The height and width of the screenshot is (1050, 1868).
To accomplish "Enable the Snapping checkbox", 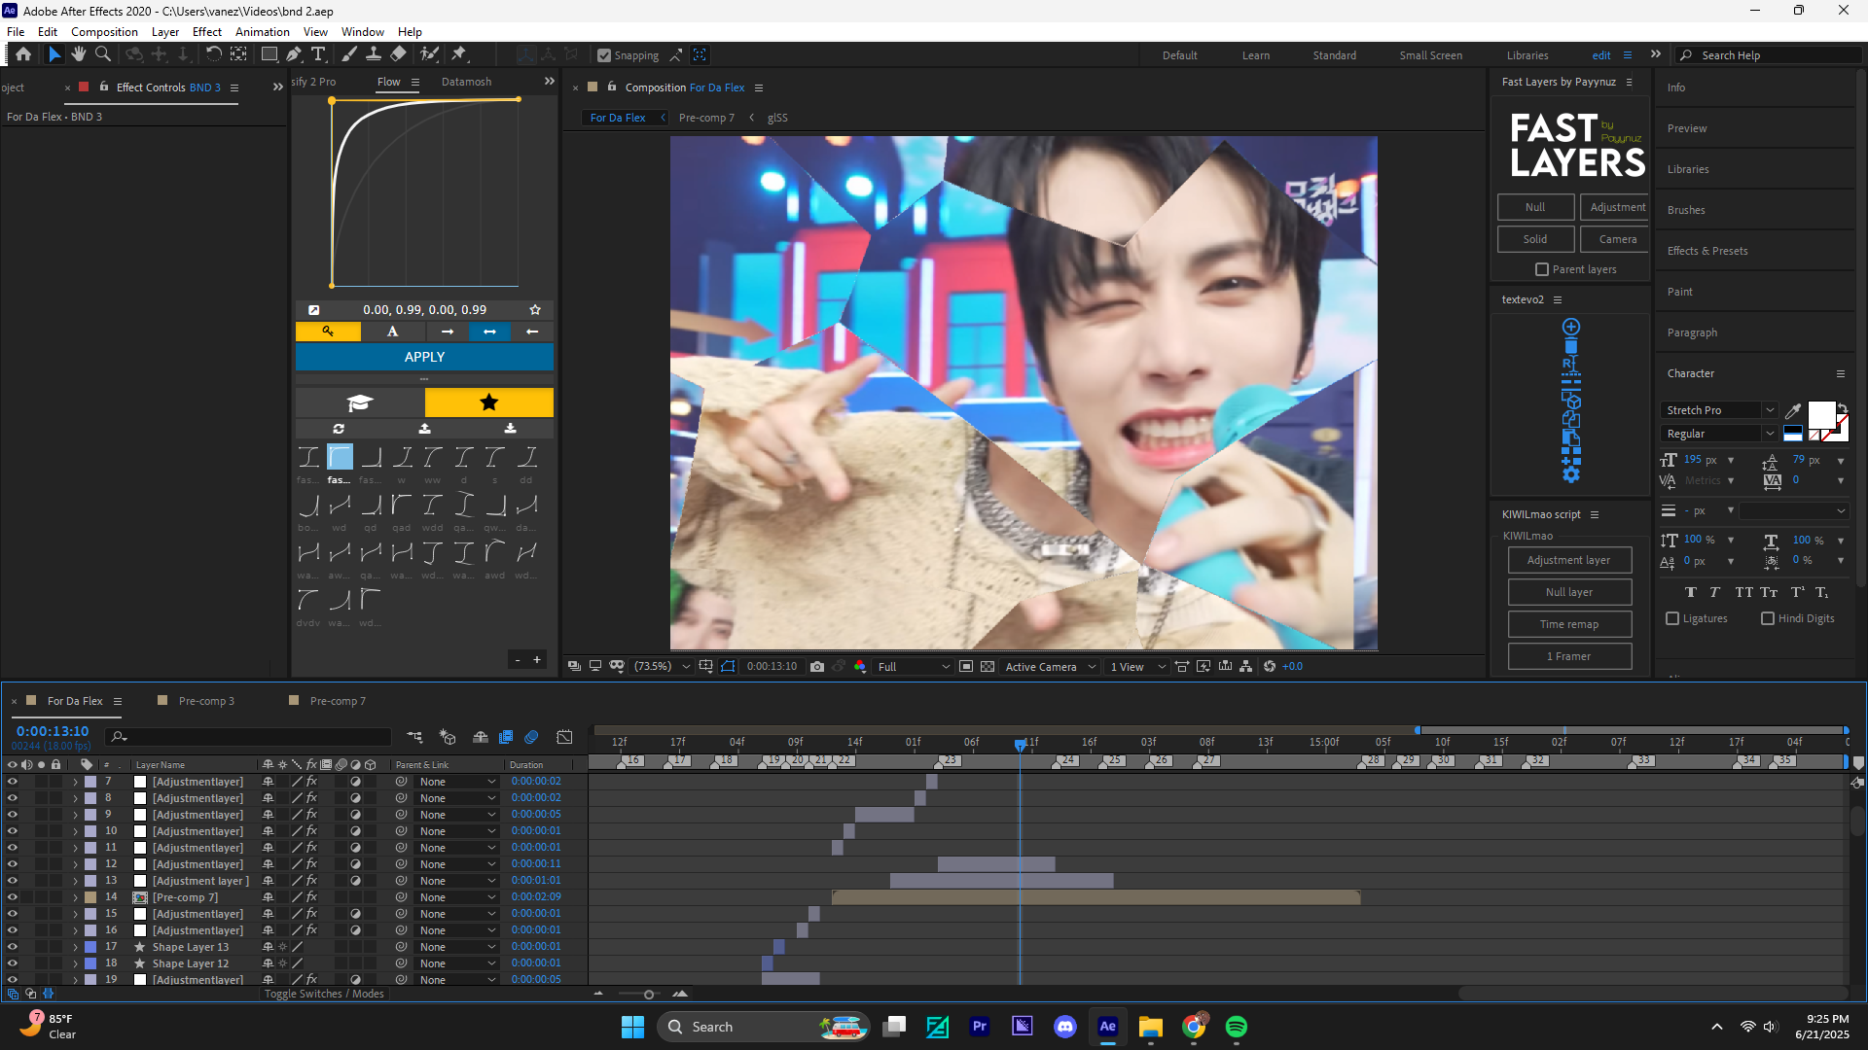I will [604, 55].
